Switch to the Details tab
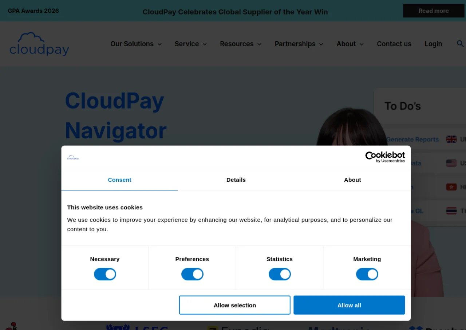Viewport: 466px width, 330px height. click(236, 180)
